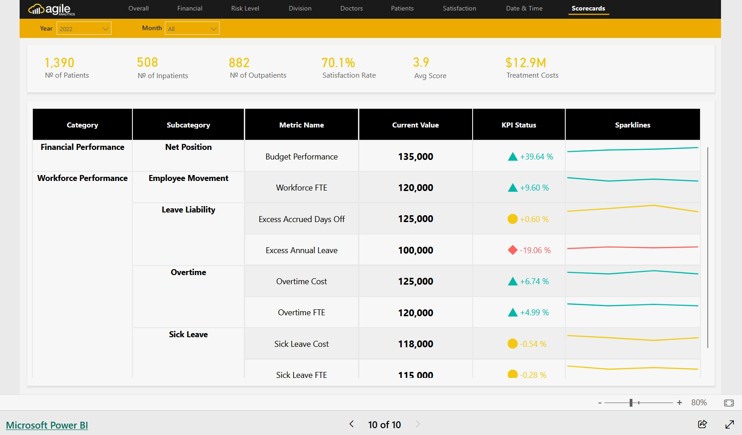The height and width of the screenshot is (435, 742).
Task: Click the red diamond for Excess Annual Leave
Action: pos(513,250)
